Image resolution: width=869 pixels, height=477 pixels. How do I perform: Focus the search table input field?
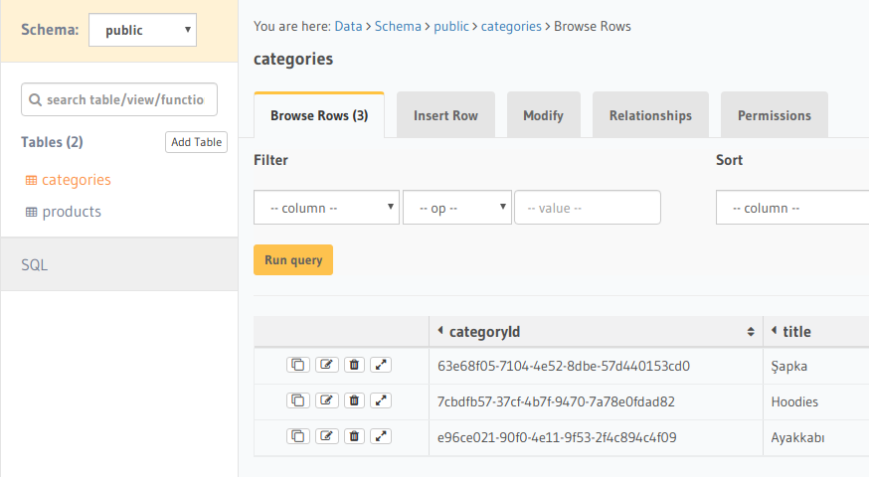point(119,99)
